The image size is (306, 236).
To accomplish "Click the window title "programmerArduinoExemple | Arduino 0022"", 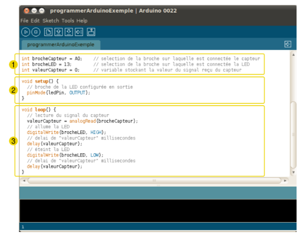I will tap(113, 11).
